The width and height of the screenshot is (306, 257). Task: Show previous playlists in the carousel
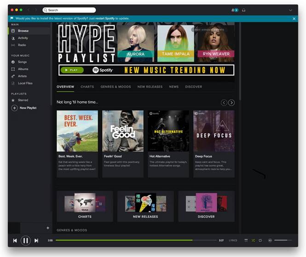coord(224,103)
